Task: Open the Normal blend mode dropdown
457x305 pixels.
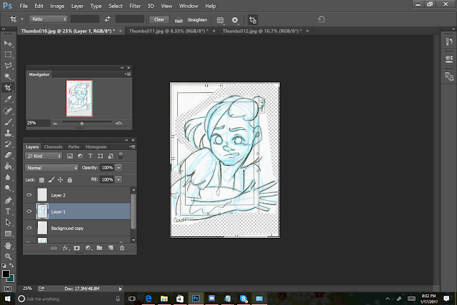Action: (x=51, y=168)
